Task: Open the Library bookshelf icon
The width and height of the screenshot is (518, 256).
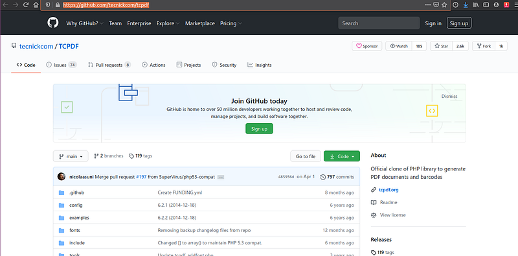Action: 476,5
